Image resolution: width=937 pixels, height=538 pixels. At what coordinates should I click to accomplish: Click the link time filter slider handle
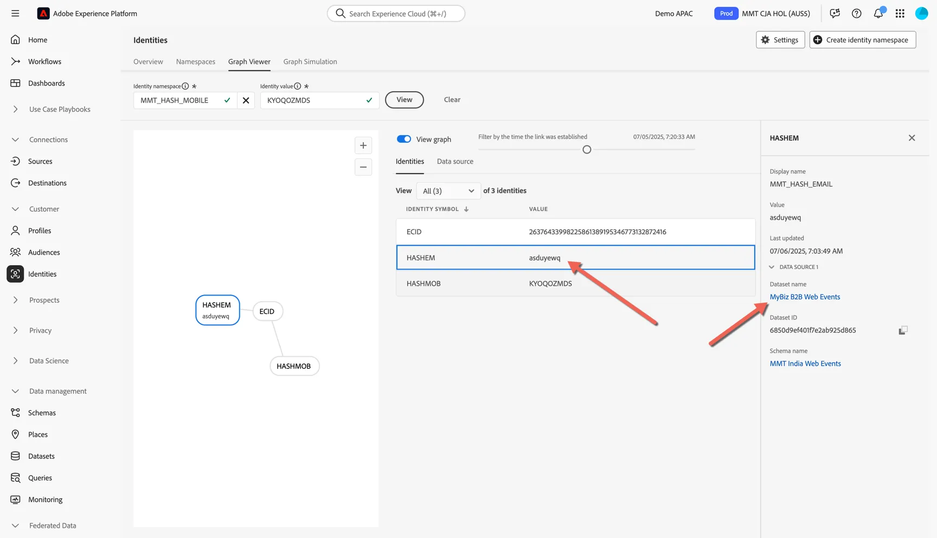(x=587, y=150)
